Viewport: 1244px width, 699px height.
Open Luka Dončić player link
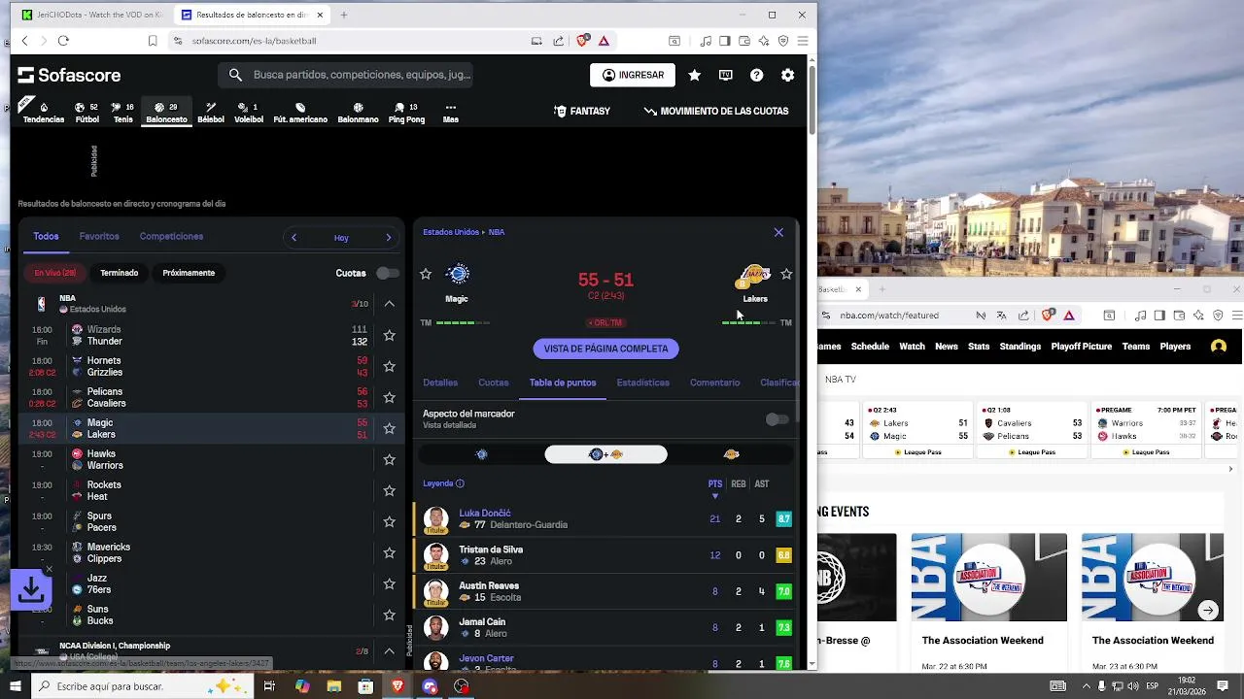point(485,514)
